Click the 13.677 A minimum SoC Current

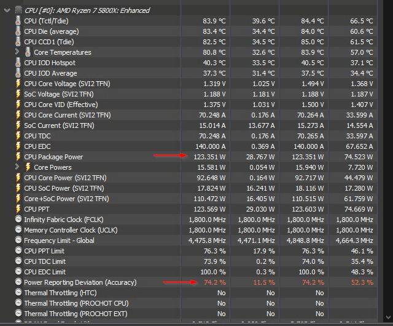click(x=262, y=125)
